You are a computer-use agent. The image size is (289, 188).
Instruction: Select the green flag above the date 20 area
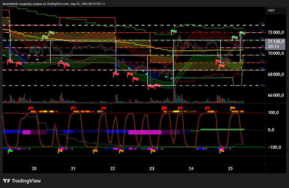coord(51,33)
